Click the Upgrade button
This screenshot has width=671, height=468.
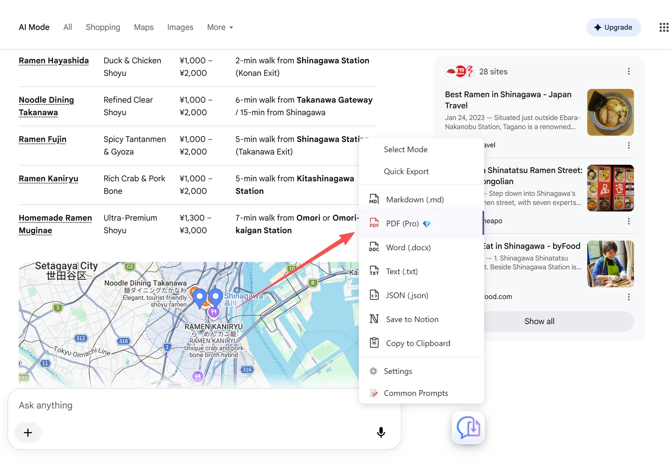click(x=613, y=27)
